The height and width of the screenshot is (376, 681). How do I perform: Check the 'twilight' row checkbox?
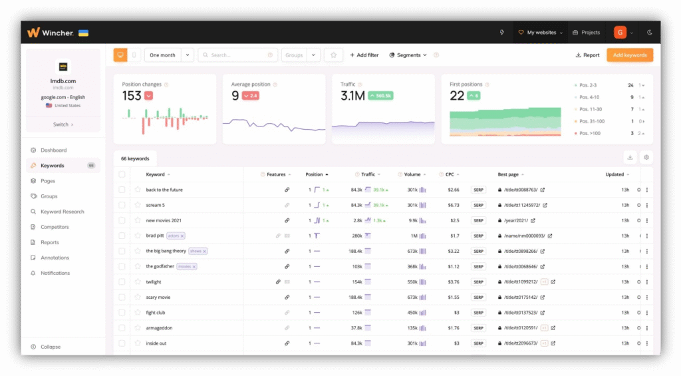(122, 282)
